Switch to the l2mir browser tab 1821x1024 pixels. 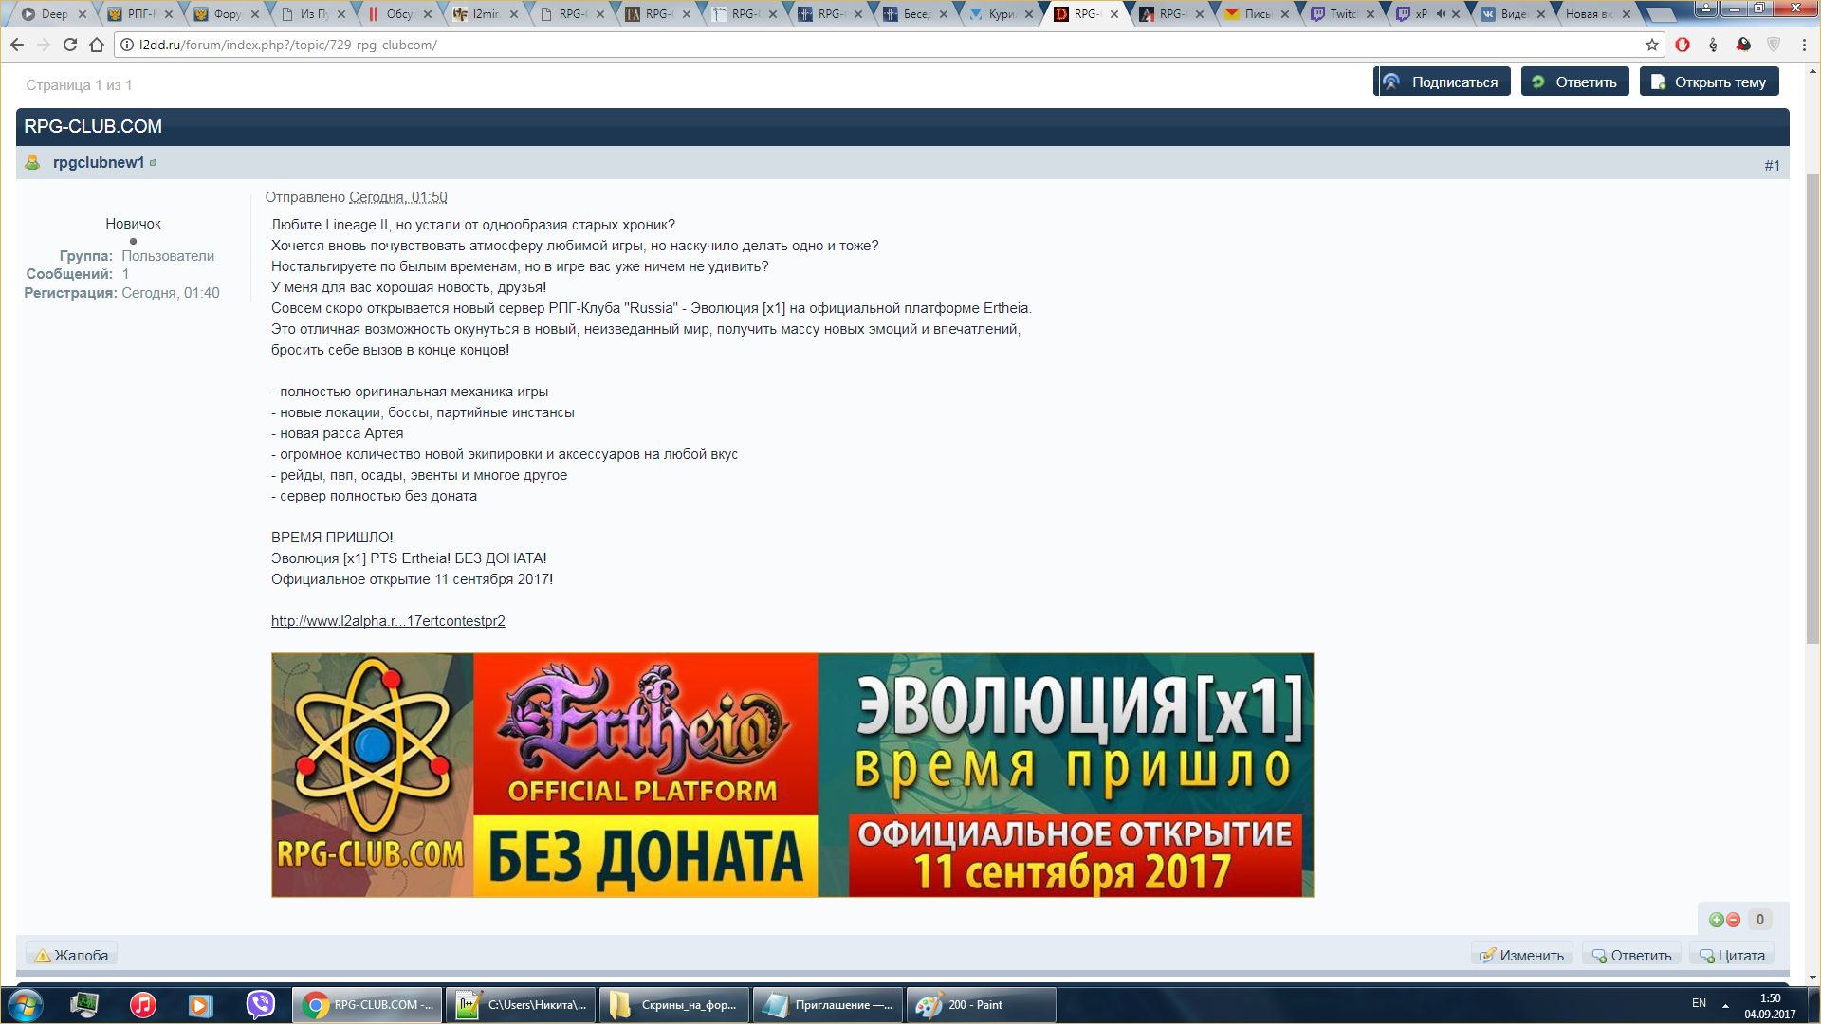[x=486, y=14]
